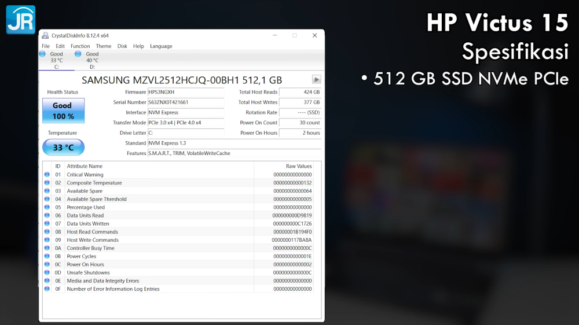Click the next disk arrow button
This screenshot has height=325, width=579.
[x=316, y=80]
